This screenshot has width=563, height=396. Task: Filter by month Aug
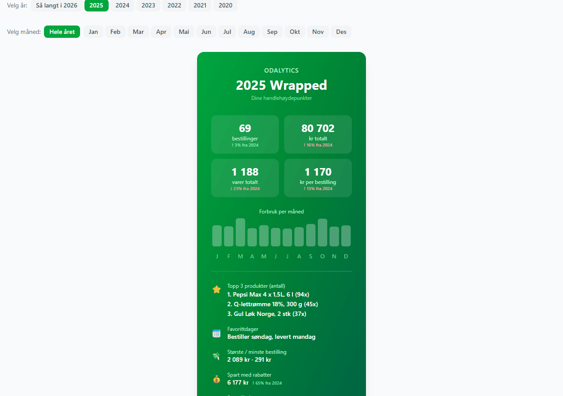249,32
